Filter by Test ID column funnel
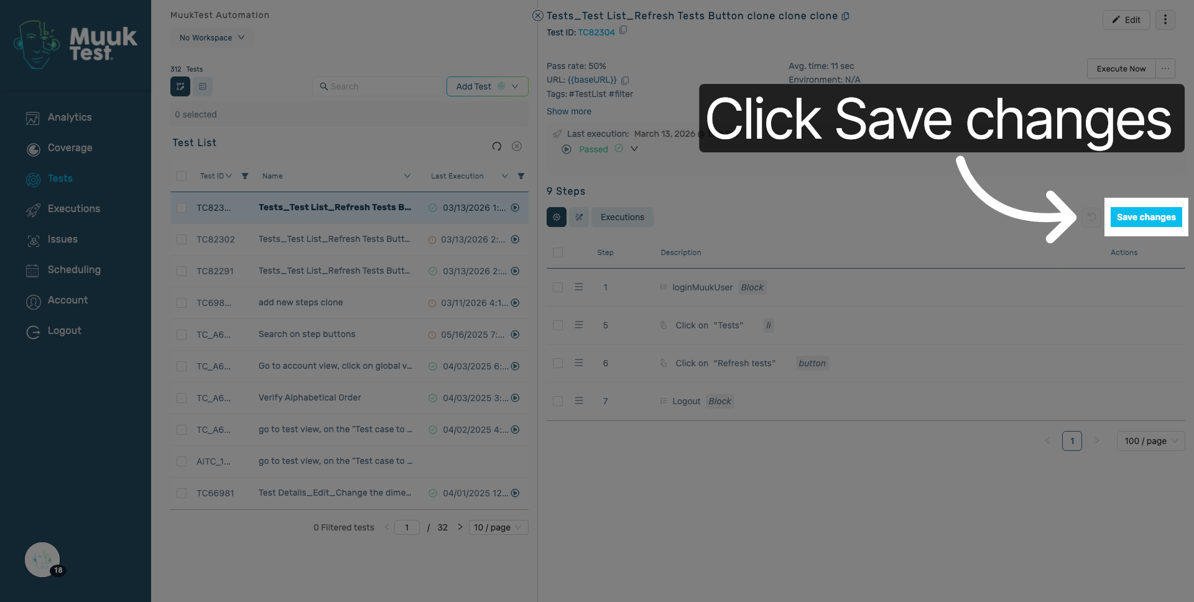This screenshot has width=1194, height=602. click(x=245, y=176)
